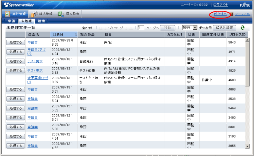254x156 pixels.
Task: Click the FUJITSU logo
Action: (245, 5)
